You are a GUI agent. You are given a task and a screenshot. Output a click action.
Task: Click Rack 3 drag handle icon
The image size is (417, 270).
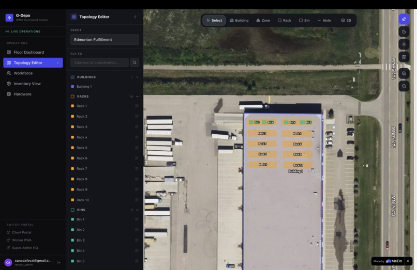[x=137, y=127]
